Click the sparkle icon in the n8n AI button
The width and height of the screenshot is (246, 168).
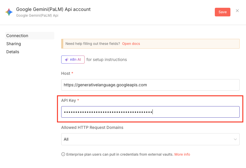[66, 60]
